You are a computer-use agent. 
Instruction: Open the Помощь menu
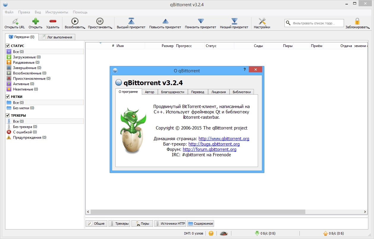point(80,12)
